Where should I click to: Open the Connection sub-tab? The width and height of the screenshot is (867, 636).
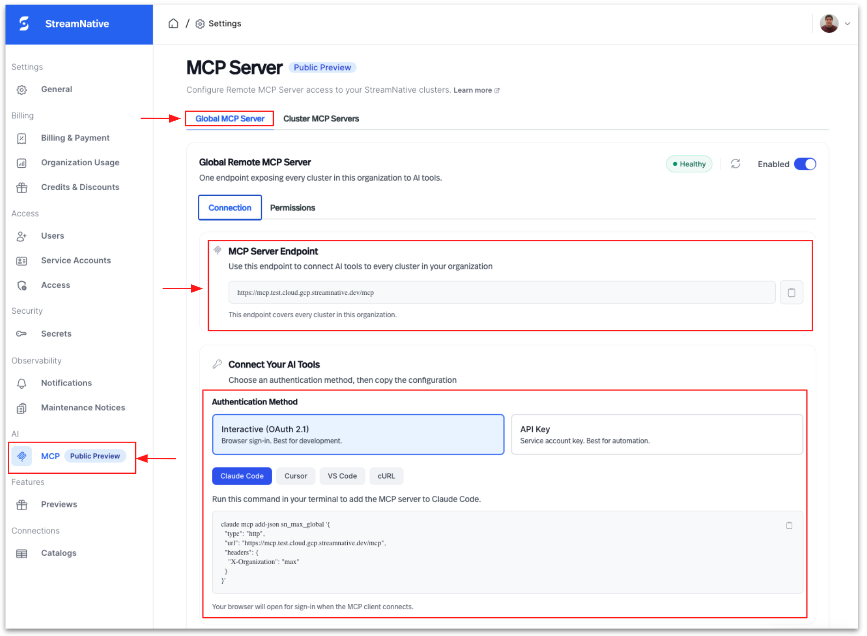click(230, 208)
